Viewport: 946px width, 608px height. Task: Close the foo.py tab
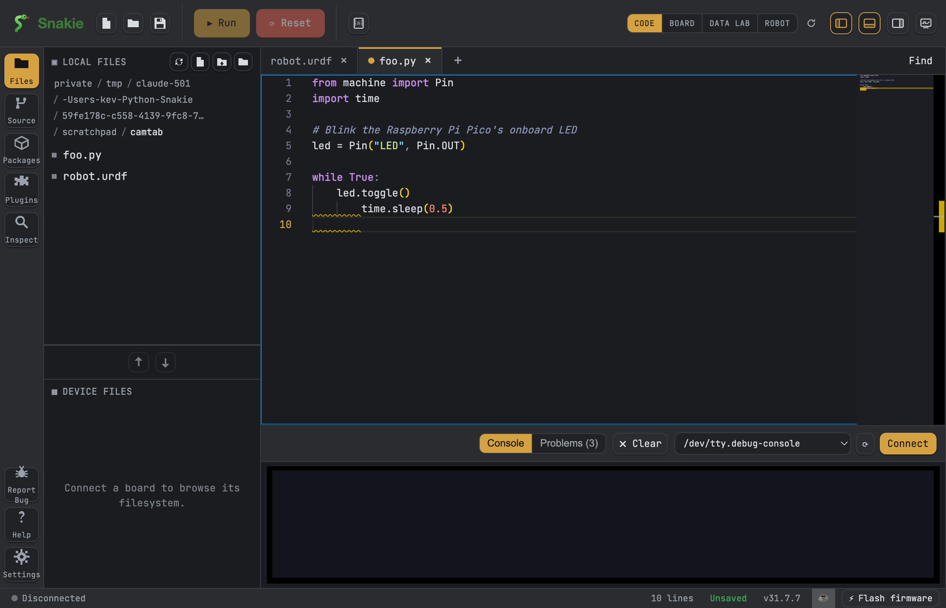pos(428,60)
